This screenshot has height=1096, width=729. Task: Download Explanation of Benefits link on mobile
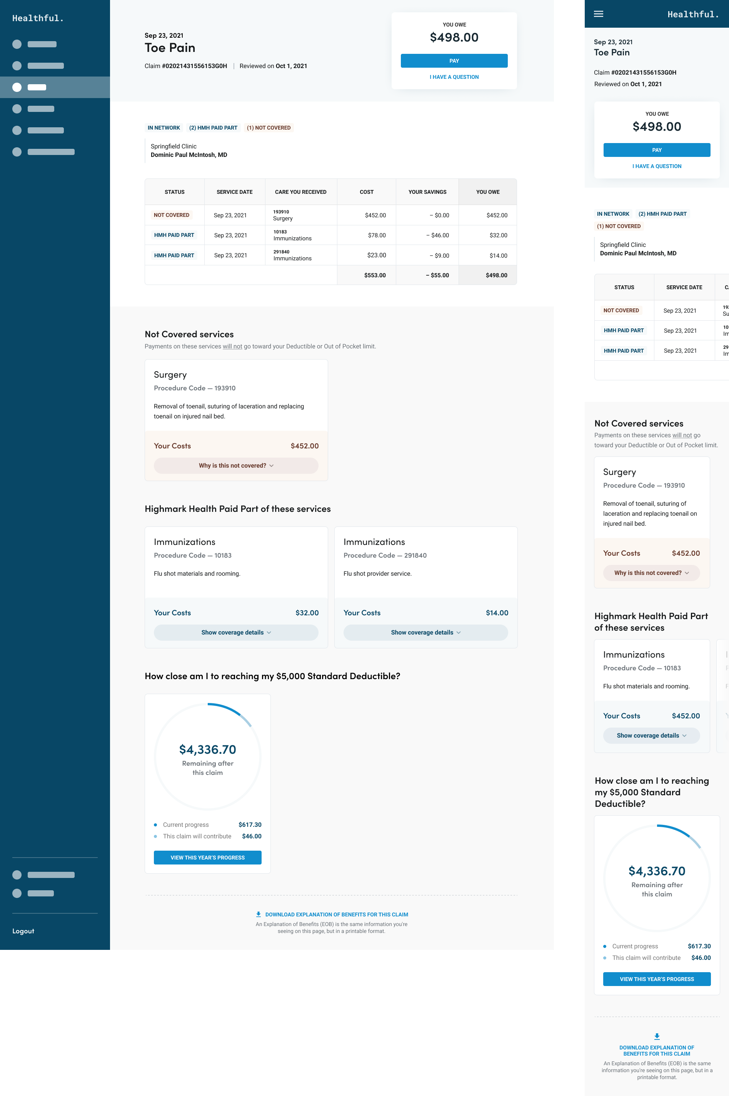click(x=656, y=1051)
